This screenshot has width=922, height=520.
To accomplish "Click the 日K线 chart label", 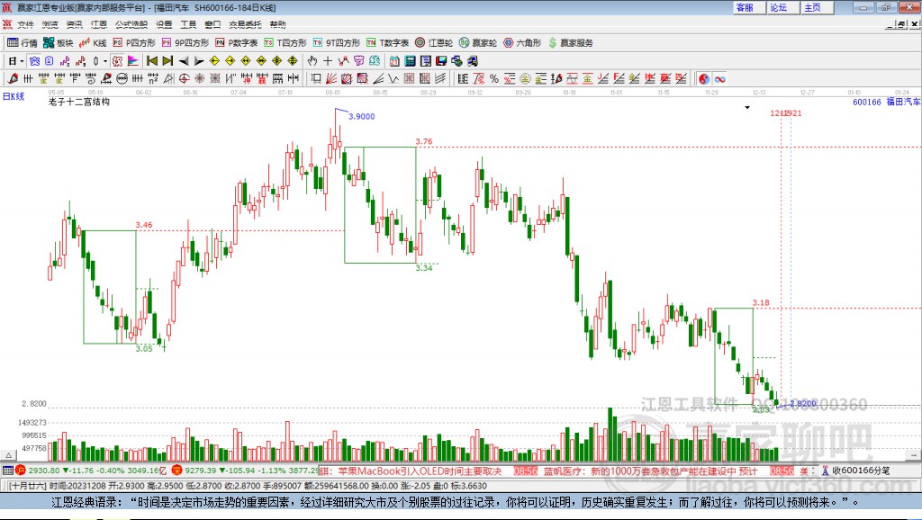I will coord(14,96).
